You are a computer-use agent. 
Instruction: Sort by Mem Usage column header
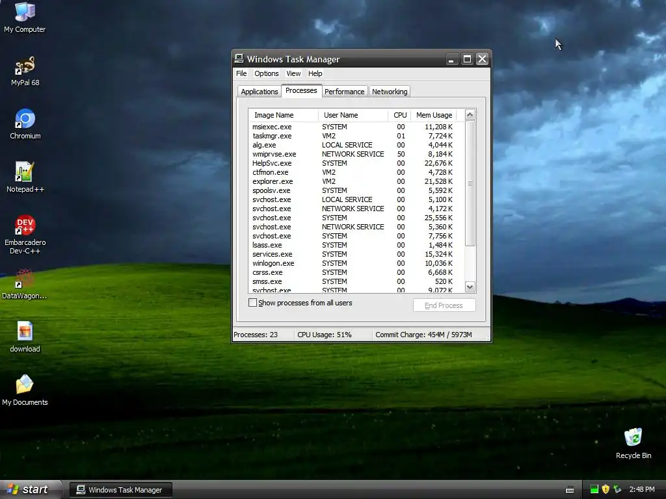tap(434, 115)
